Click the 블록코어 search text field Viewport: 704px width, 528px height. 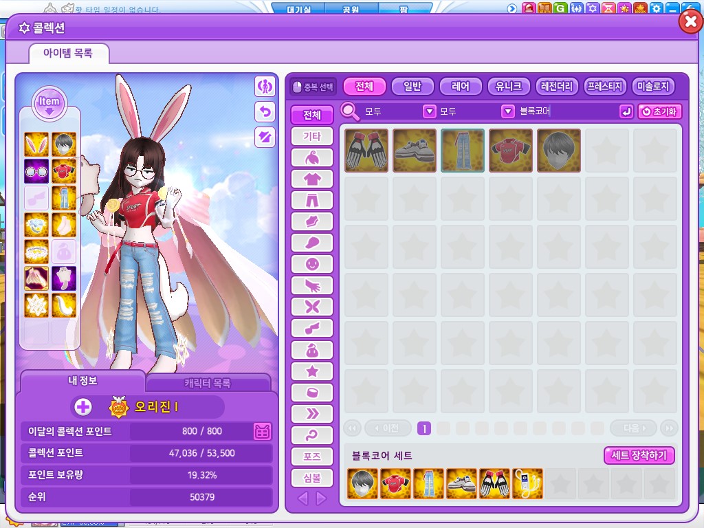click(x=567, y=111)
